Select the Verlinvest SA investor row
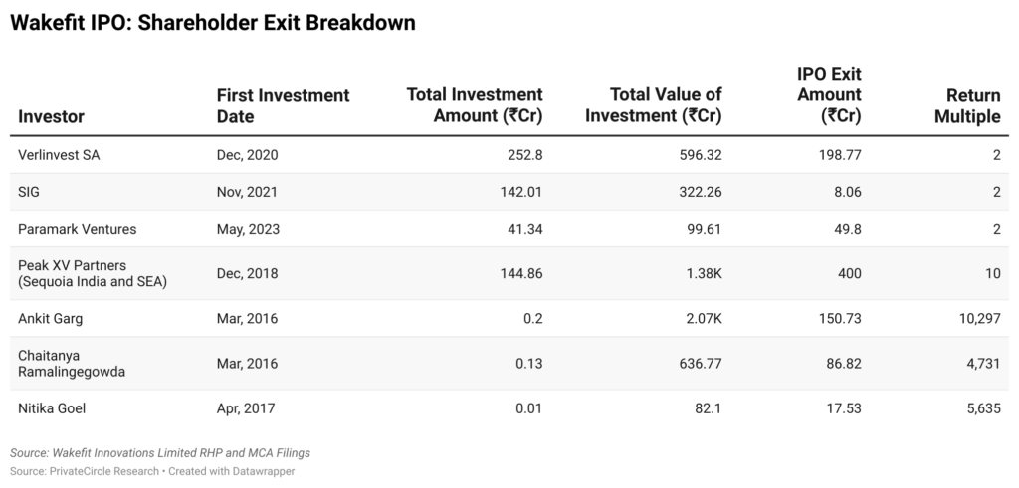1019x488 pixels. (x=59, y=155)
